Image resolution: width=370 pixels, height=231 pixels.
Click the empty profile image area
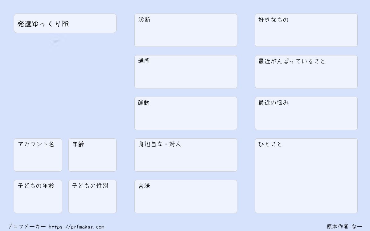(x=65, y=86)
